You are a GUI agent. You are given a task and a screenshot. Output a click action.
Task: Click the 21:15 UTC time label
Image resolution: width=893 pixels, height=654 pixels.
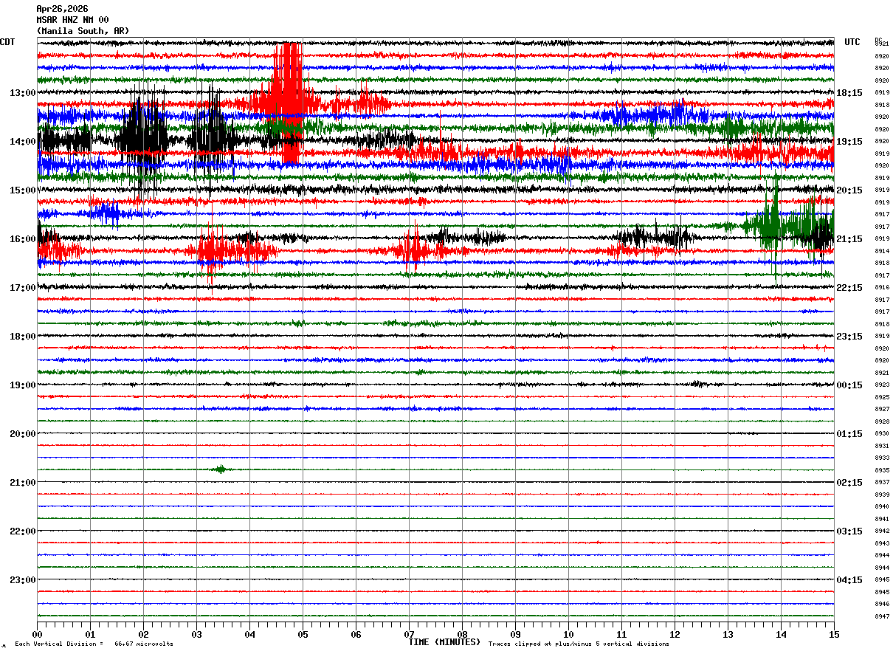click(849, 239)
